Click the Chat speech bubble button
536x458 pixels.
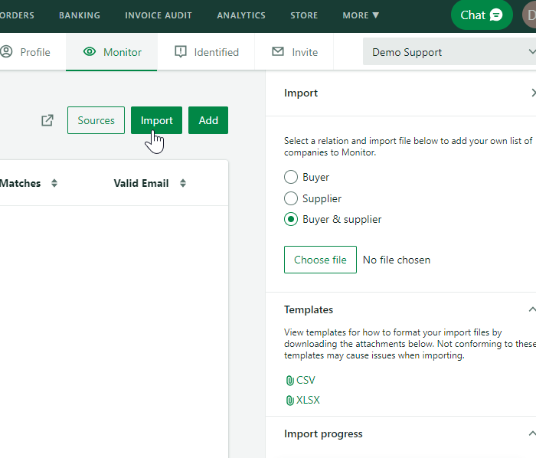482,15
